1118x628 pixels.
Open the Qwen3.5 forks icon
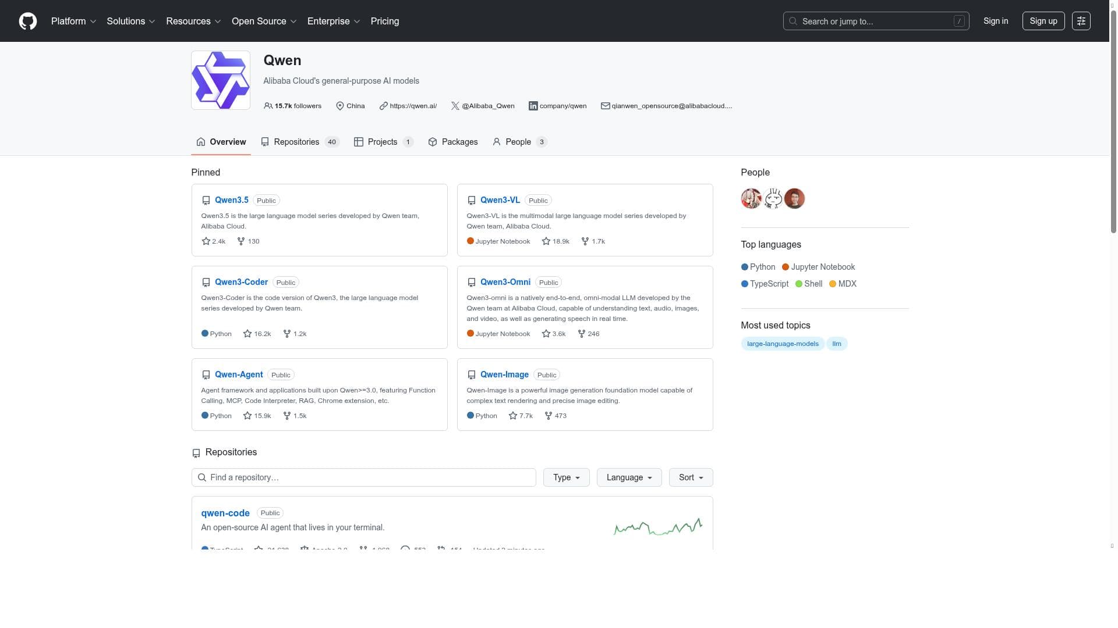(x=241, y=241)
